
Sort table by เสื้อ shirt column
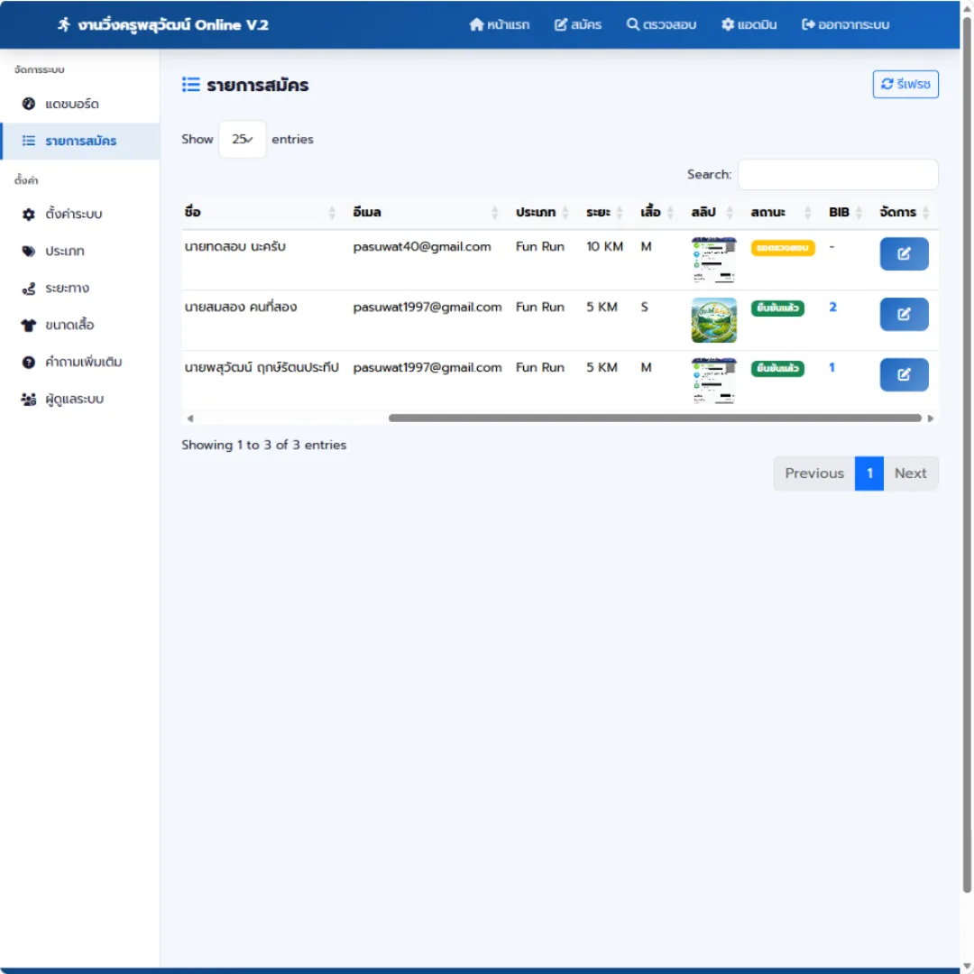[657, 213]
